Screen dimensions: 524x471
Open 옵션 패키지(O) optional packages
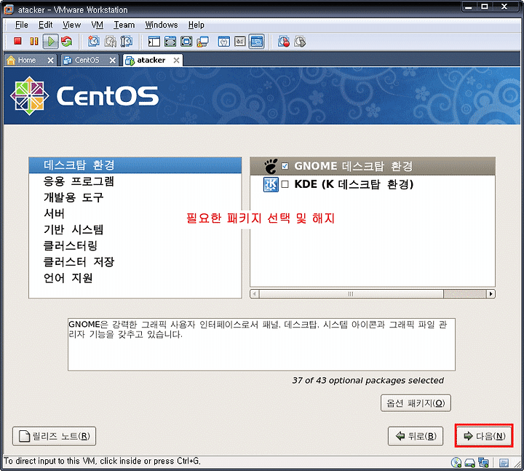(x=416, y=403)
